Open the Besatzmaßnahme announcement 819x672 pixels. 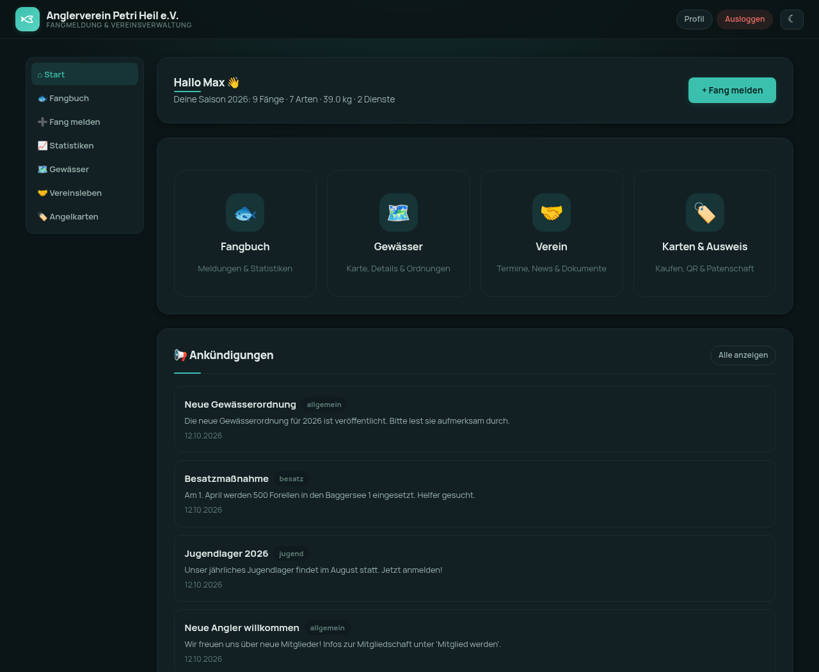click(475, 493)
